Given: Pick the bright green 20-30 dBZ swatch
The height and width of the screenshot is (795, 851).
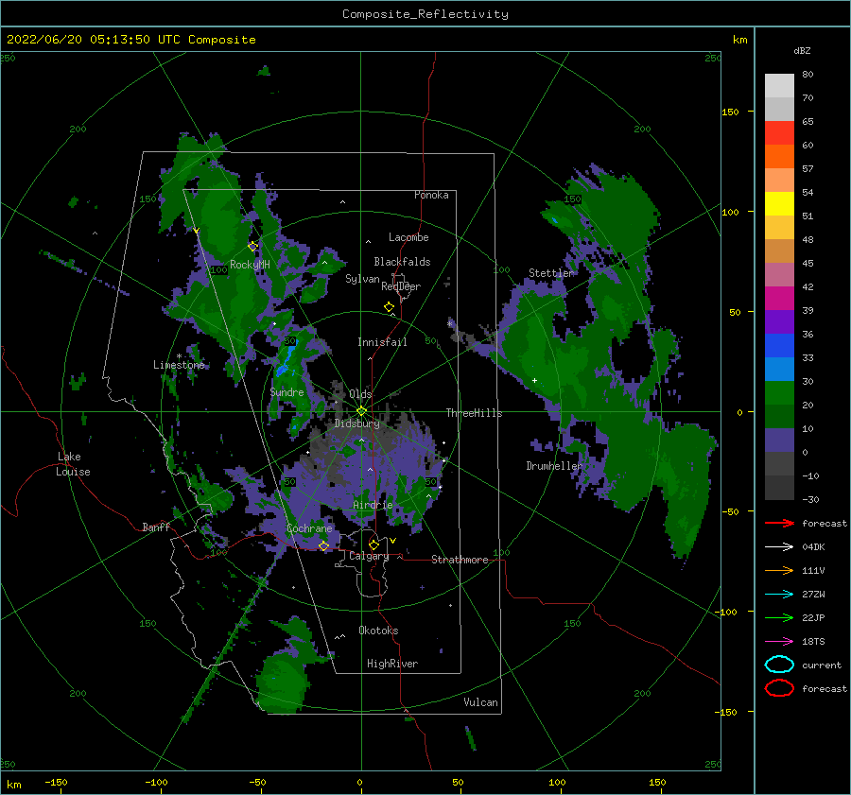Looking at the screenshot, I should point(779,393).
